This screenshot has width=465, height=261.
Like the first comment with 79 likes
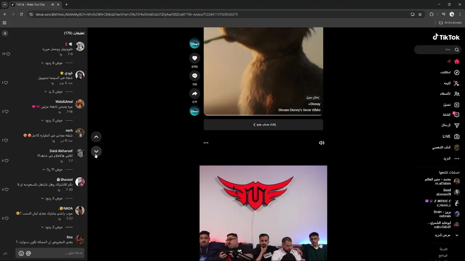pyautogui.click(x=8, y=54)
